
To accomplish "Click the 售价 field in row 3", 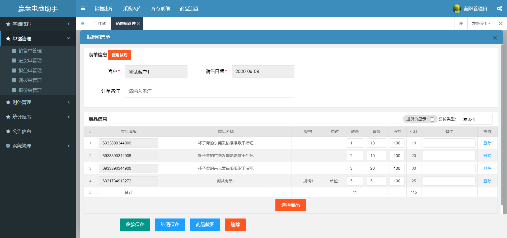I will 377,168.
